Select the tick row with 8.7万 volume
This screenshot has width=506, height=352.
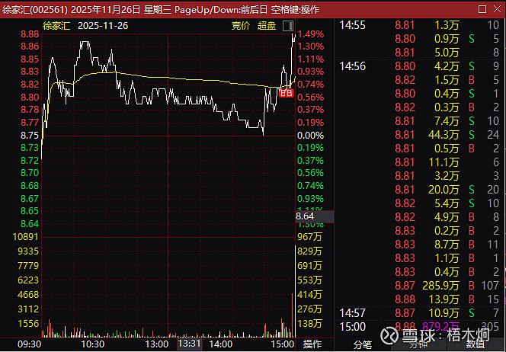[x=420, y=245]
